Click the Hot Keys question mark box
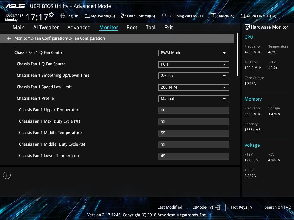 coord(251,207)
